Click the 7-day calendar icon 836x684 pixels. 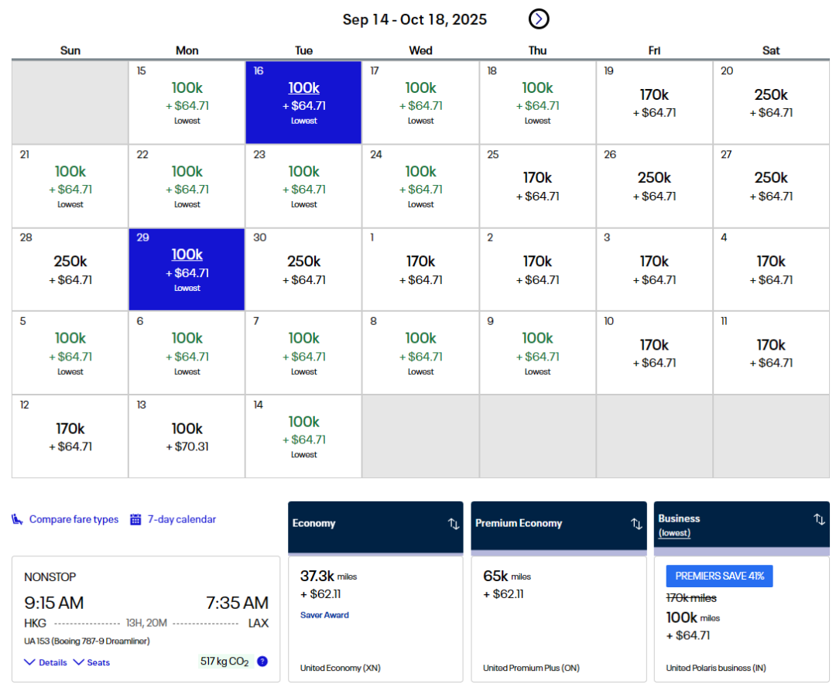(135, 519)
